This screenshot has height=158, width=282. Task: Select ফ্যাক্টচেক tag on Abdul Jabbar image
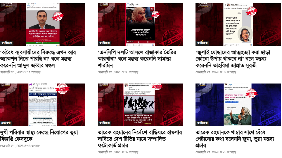(x=7, y=43)
